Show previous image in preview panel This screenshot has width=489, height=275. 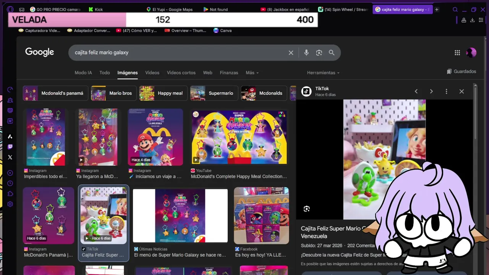click(416, 91)
